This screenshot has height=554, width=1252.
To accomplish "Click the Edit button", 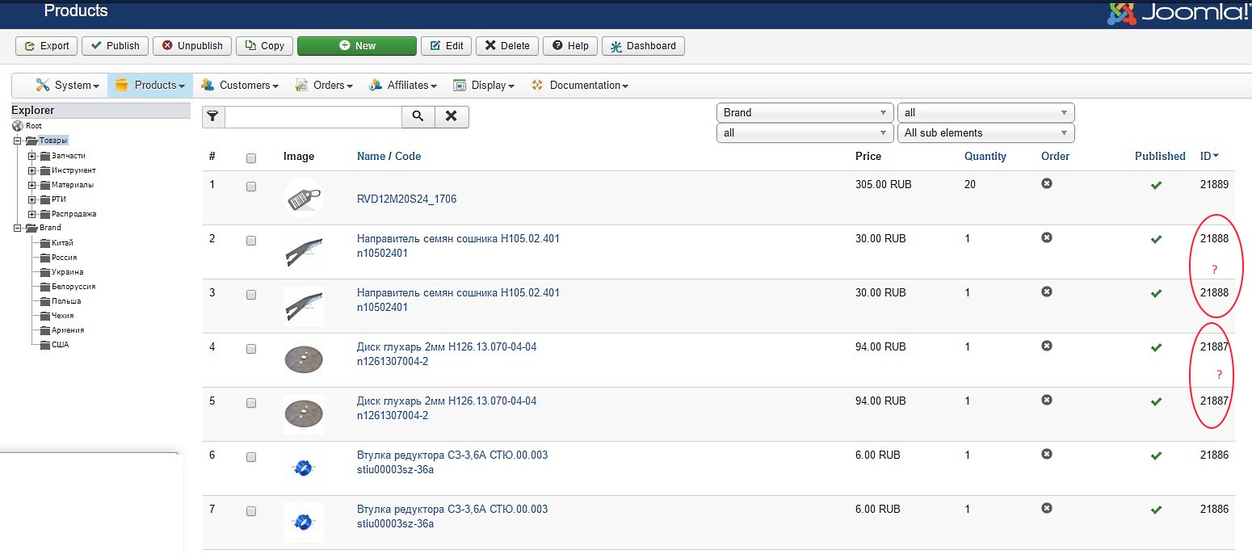I will click(446, 46).
